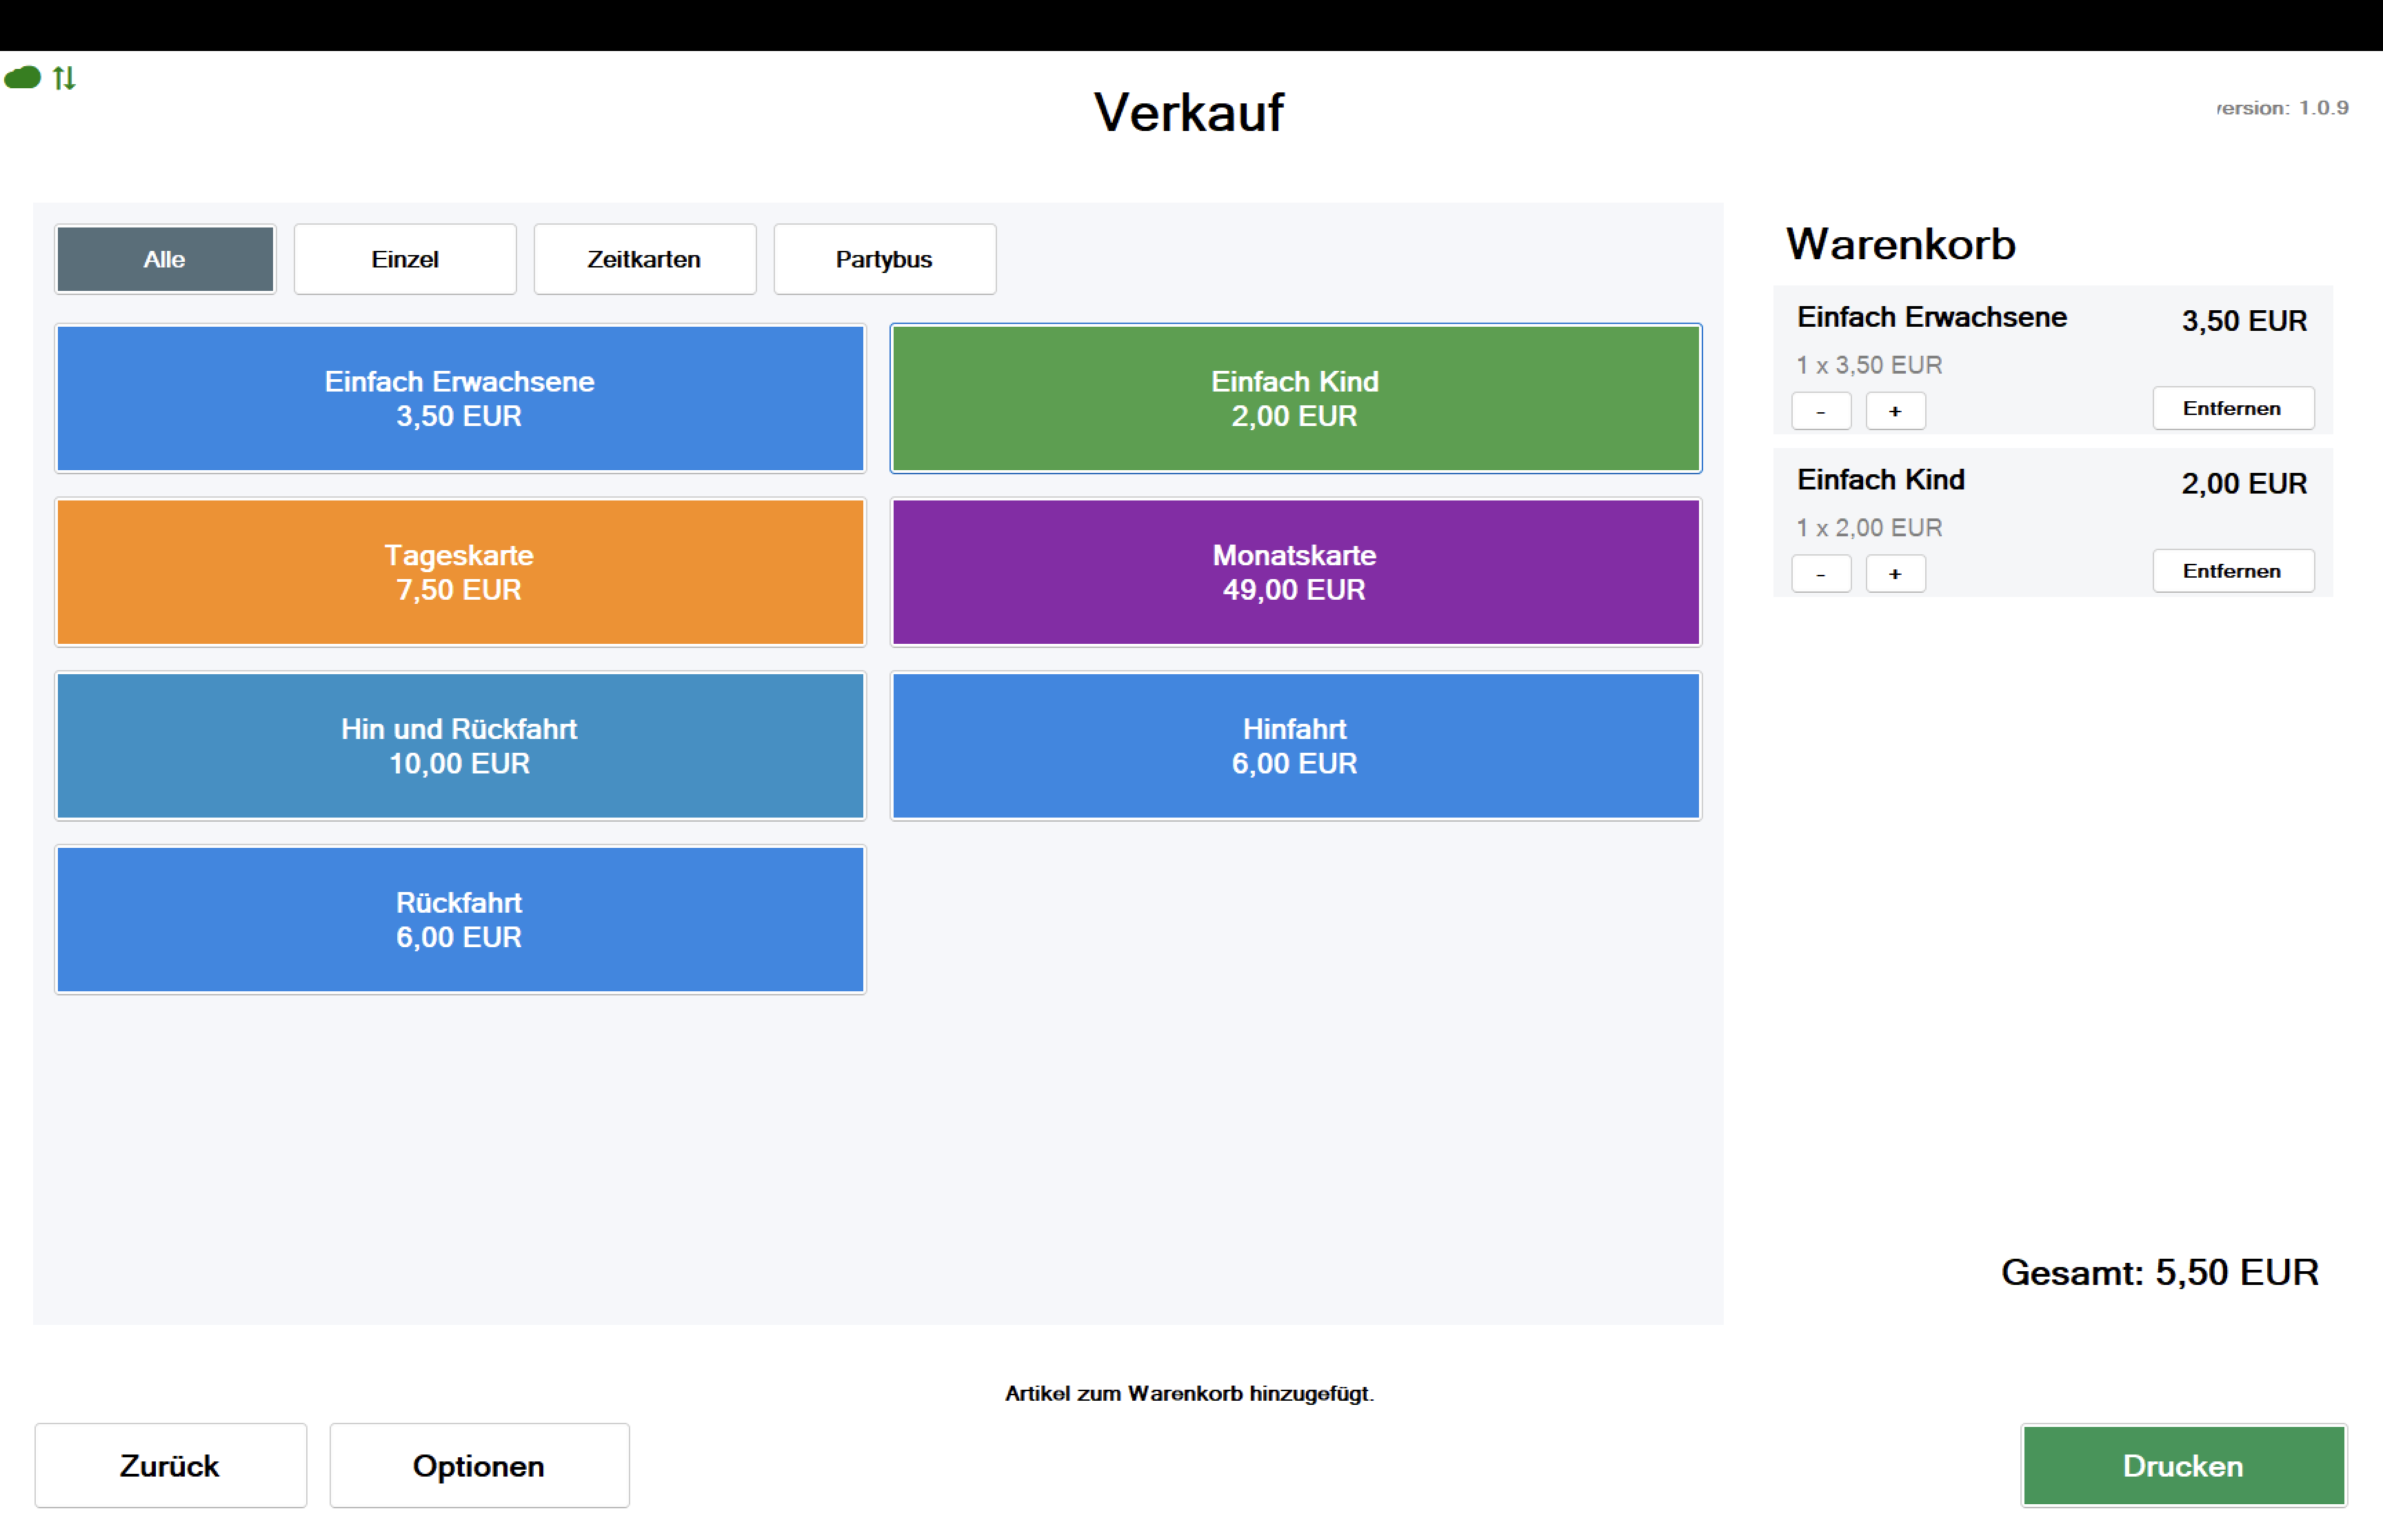2383x1540 pixels.
Task: Add Hinfahrt 6,00 EUR ticket
Action: coord(1295,746)
